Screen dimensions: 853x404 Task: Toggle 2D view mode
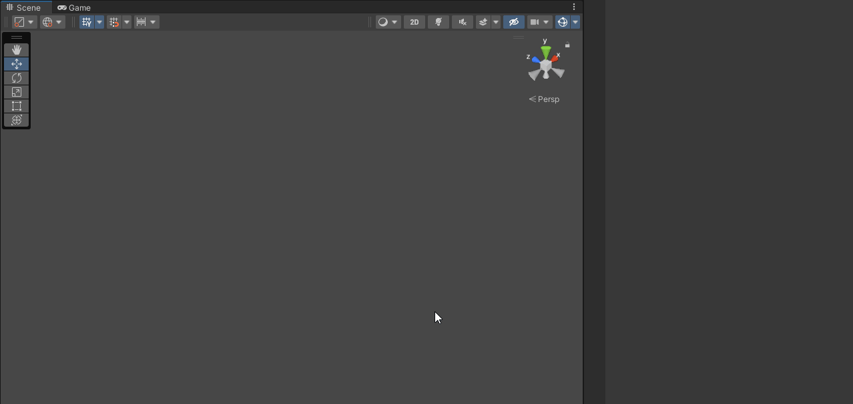point(414,21)
